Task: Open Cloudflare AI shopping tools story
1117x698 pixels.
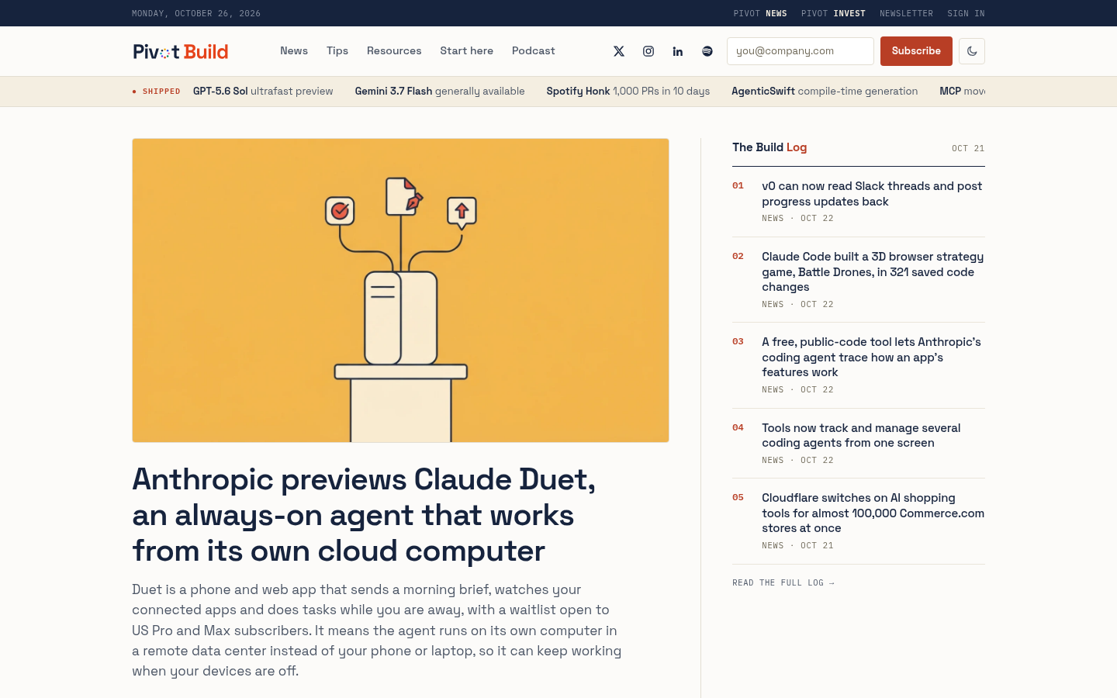Action: pyautogui.click(x=873, y=513)
